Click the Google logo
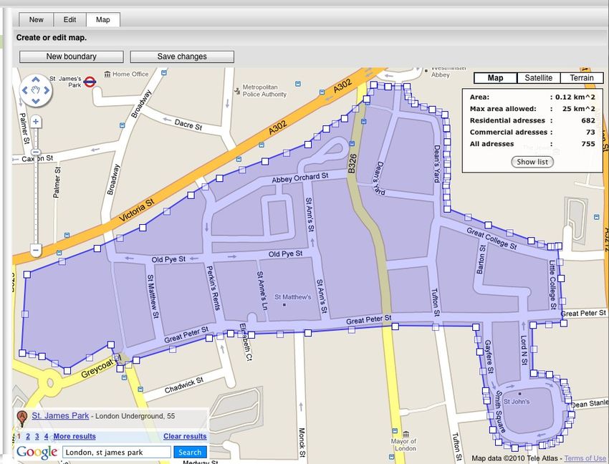The height and width of the screenshot is (464, 609). [x=37, y=453]
